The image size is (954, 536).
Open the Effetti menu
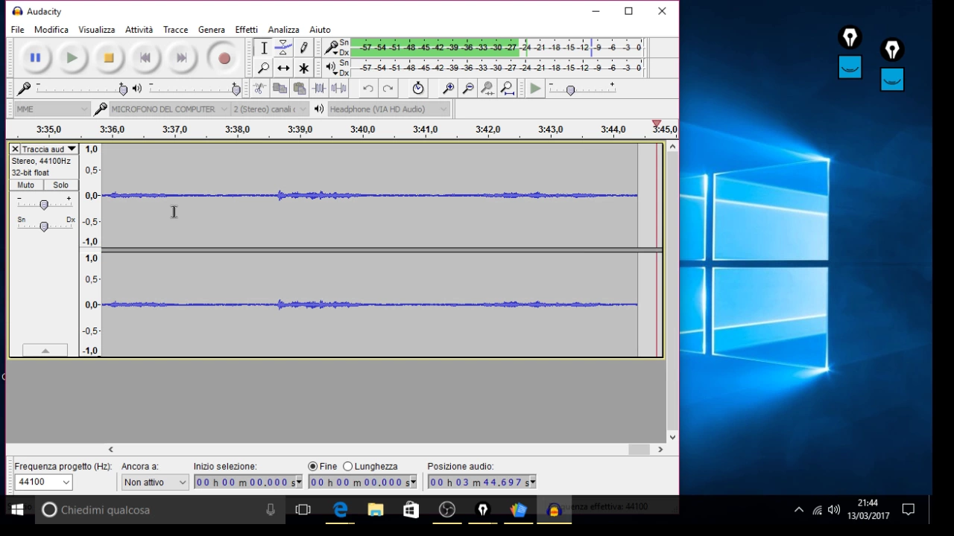[247, 30]
